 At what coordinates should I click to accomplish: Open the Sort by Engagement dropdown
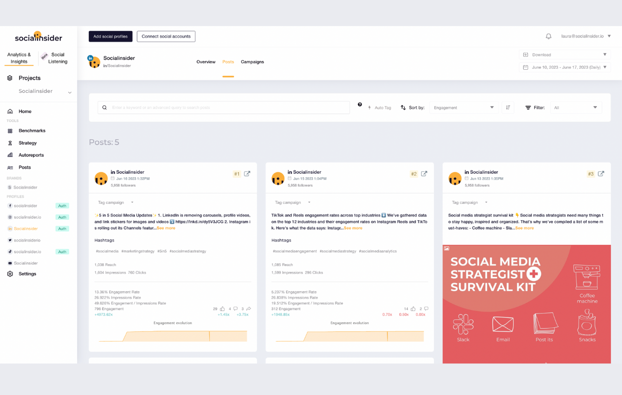464,108
